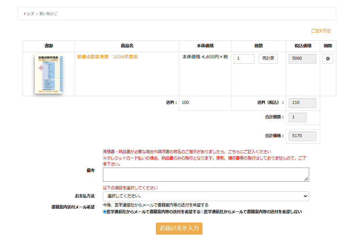
Task: Select radio to receive book info emails
Action: [105, 211]
